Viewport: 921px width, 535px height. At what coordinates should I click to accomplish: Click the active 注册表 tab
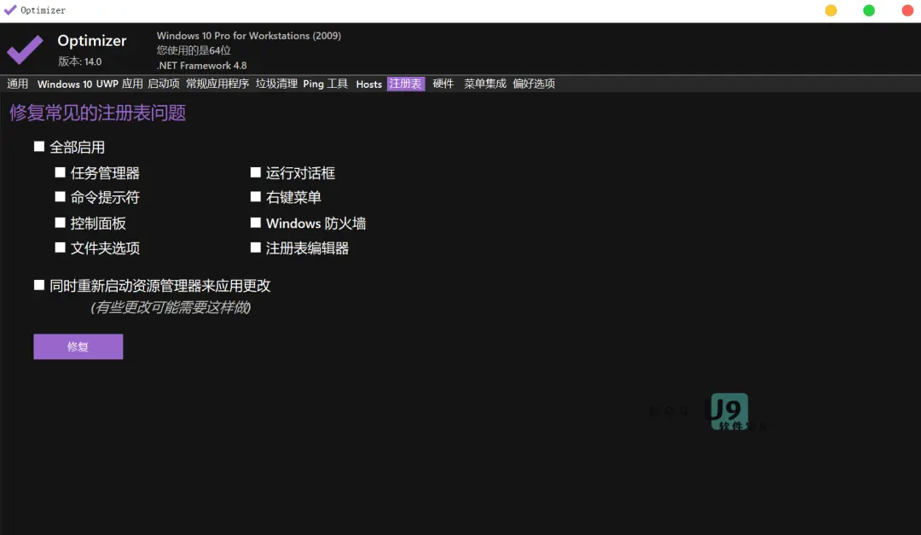[406, 84]
